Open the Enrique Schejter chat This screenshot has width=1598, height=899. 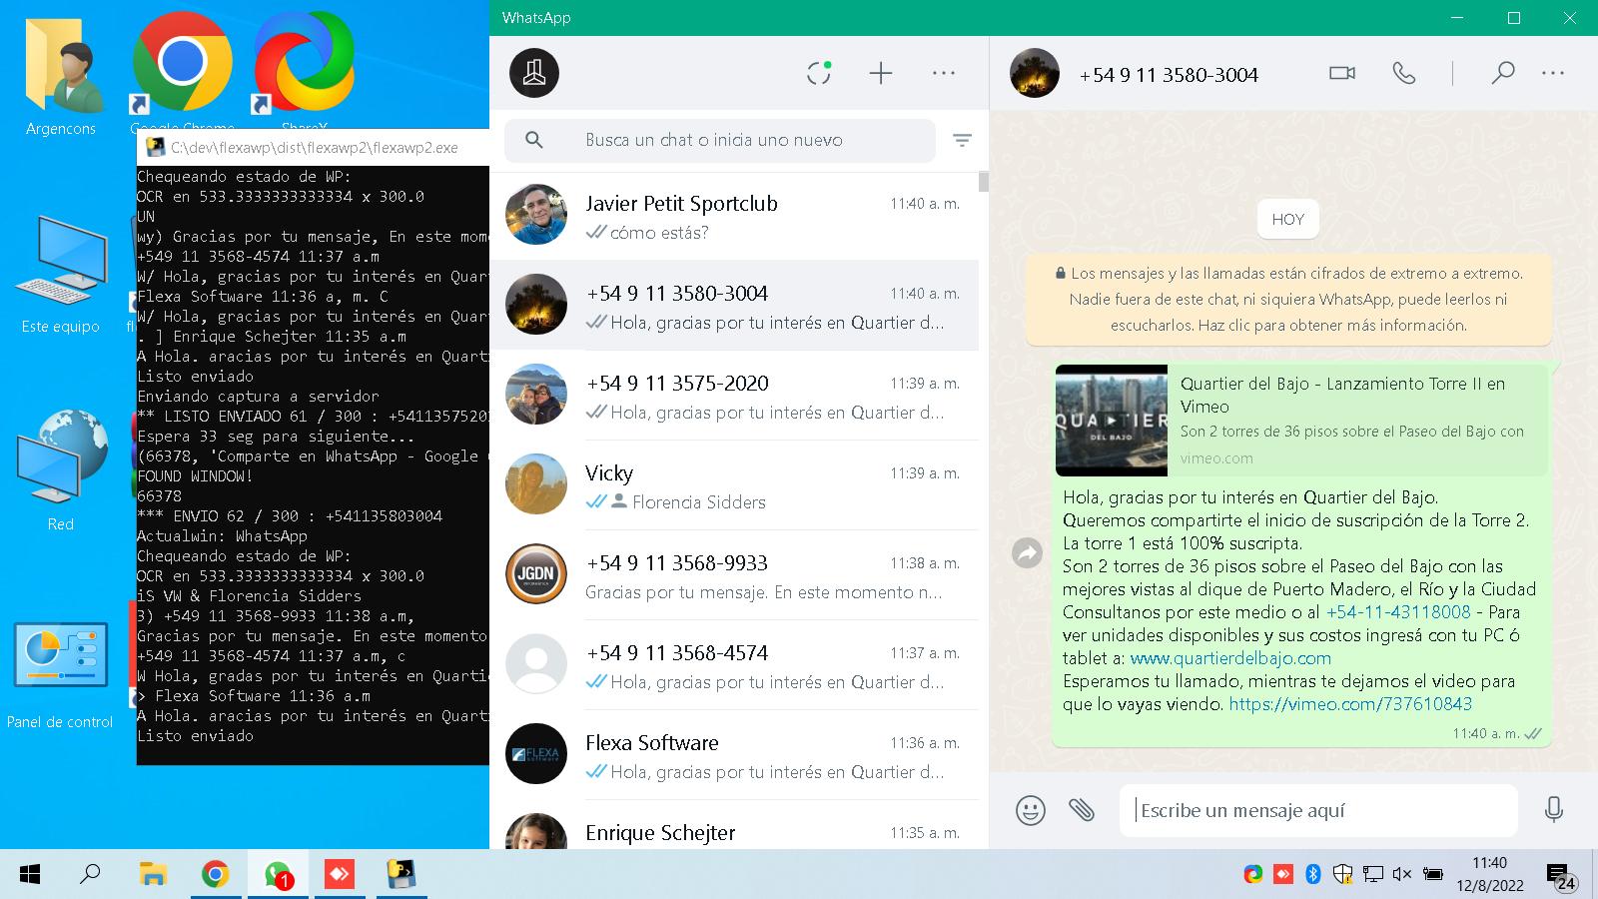(x=734, y=827)
